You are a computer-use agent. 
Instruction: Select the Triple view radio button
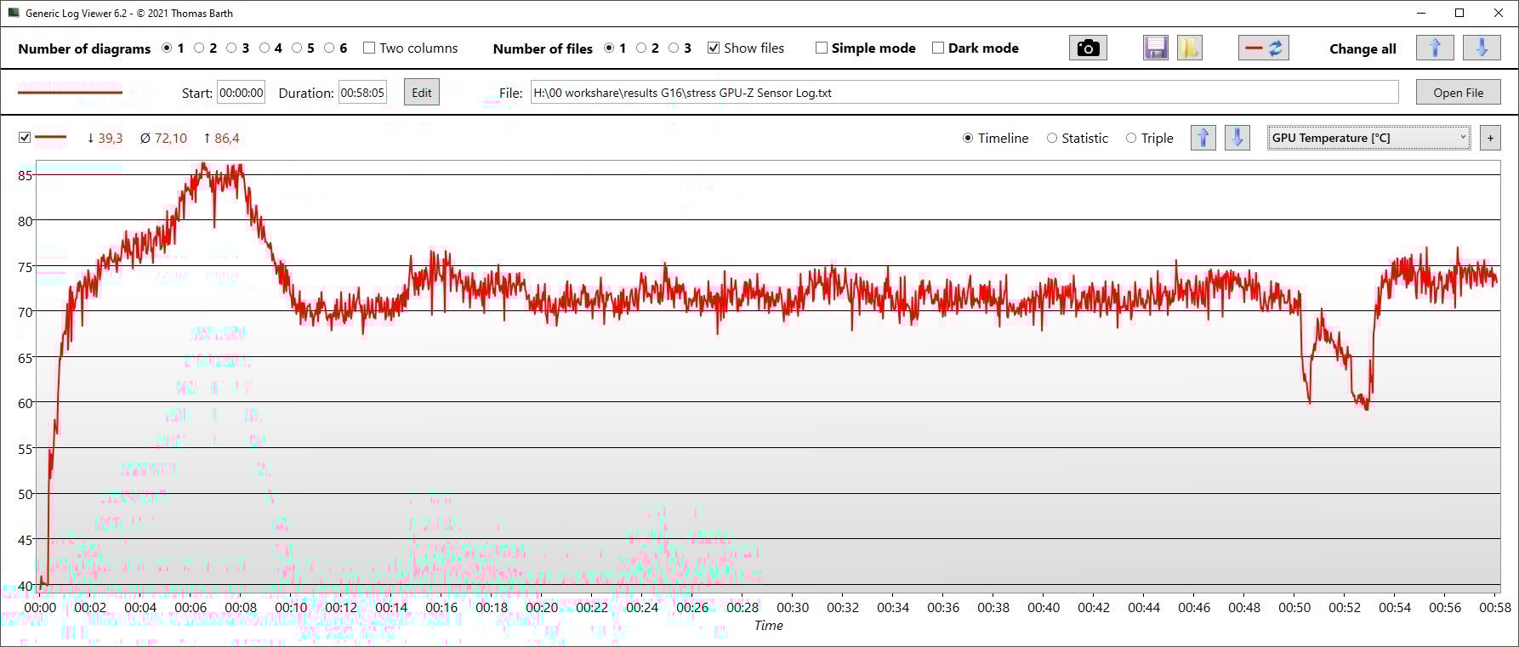point(1131,138)
